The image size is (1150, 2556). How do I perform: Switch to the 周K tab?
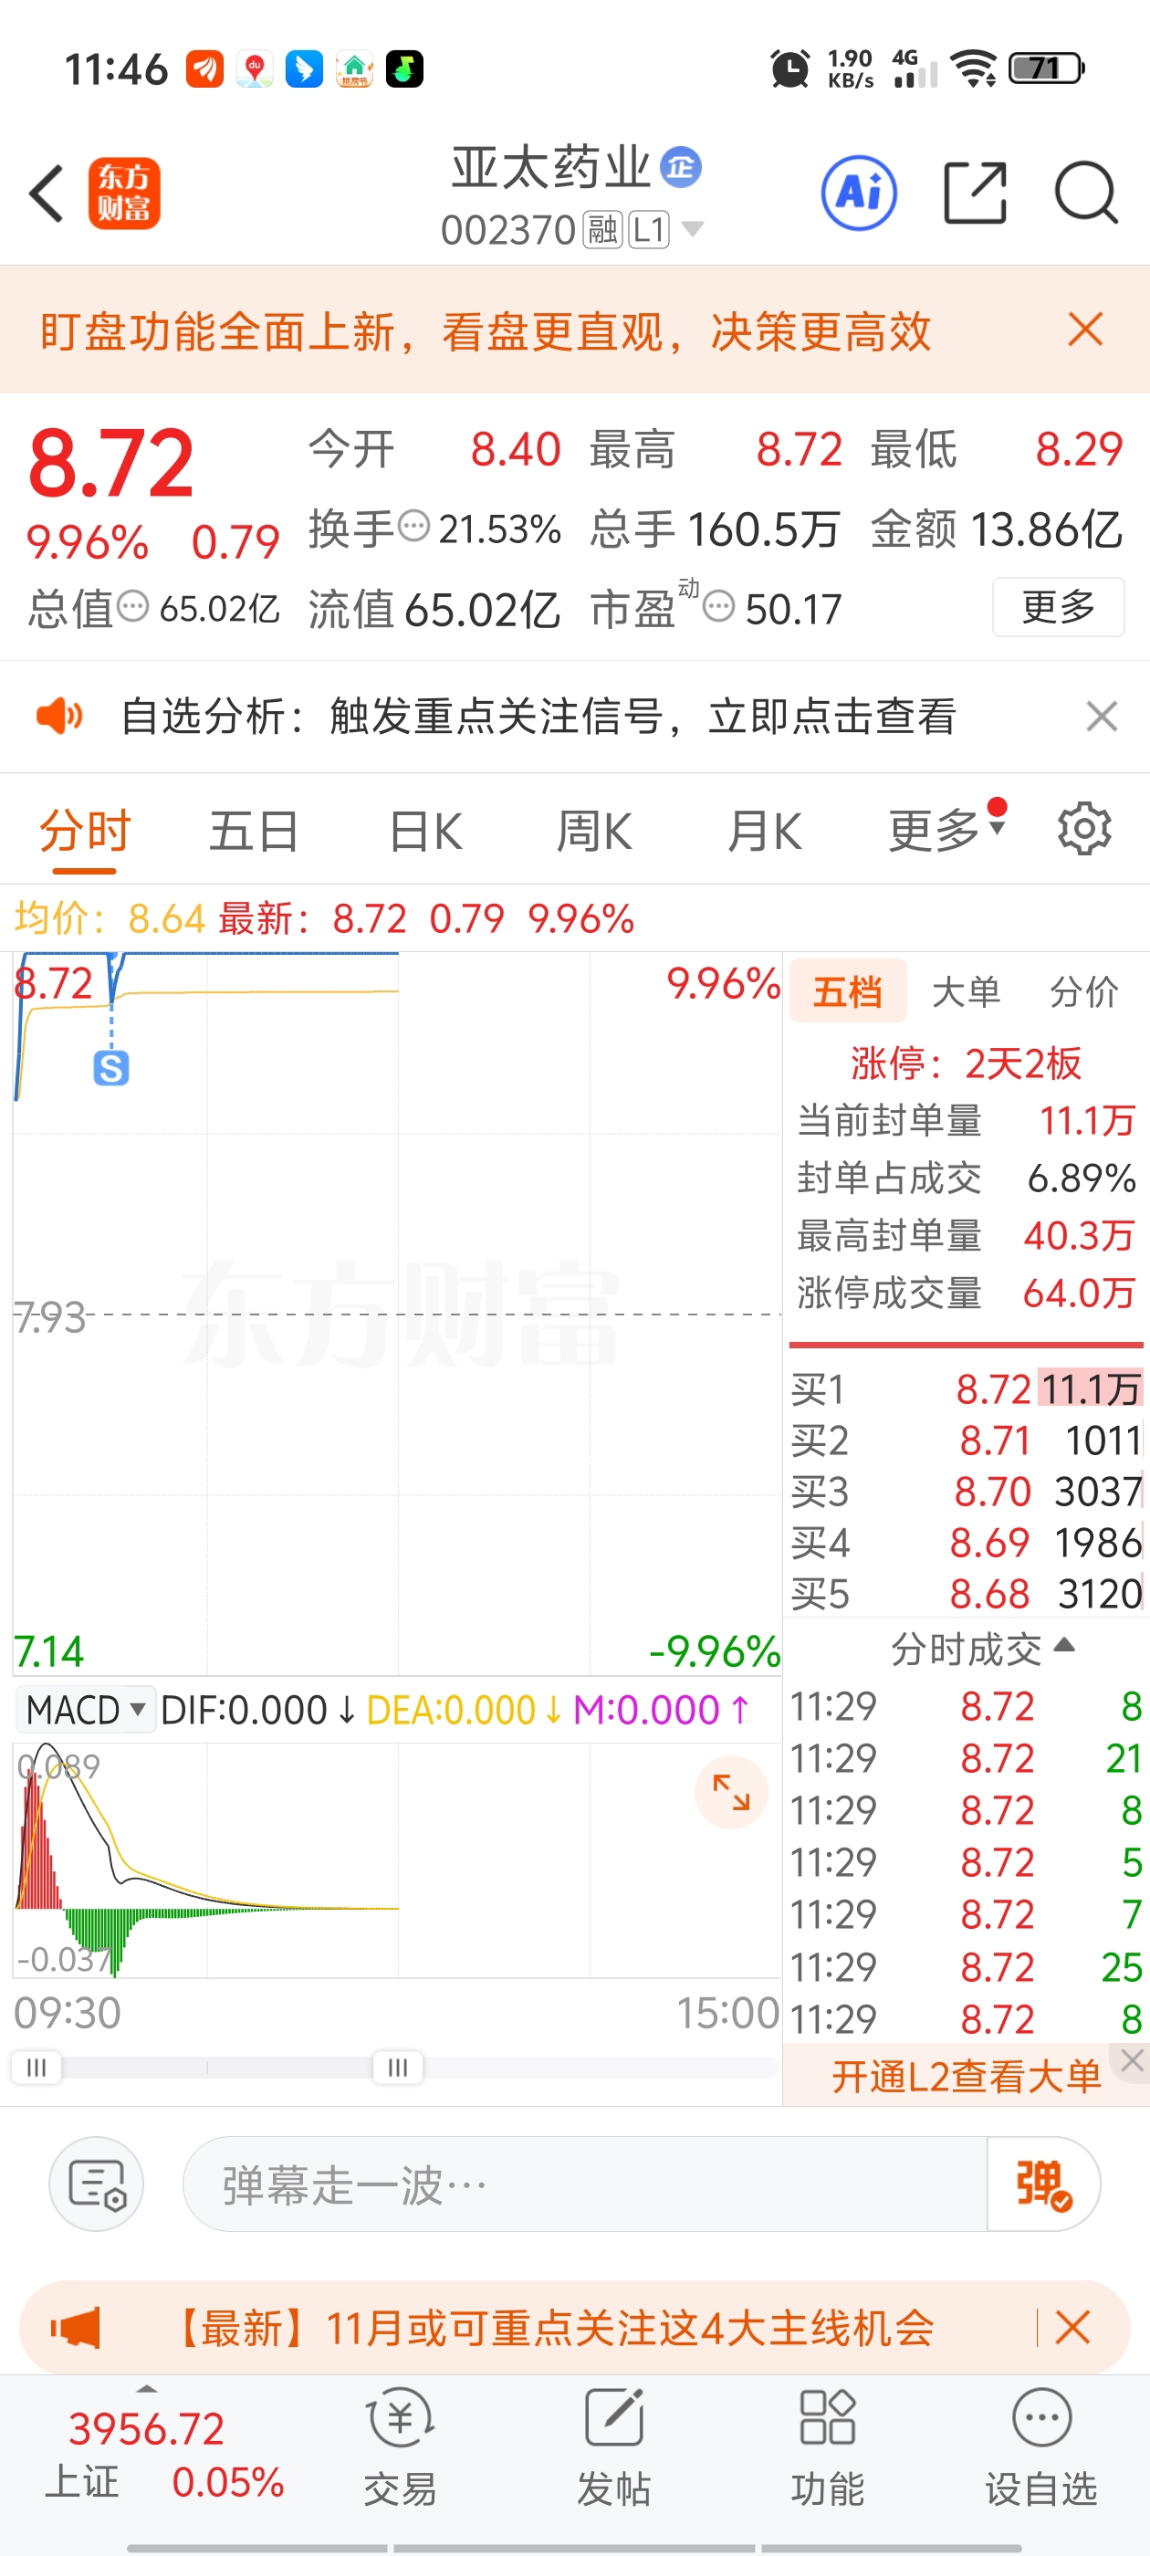point(593,832)
